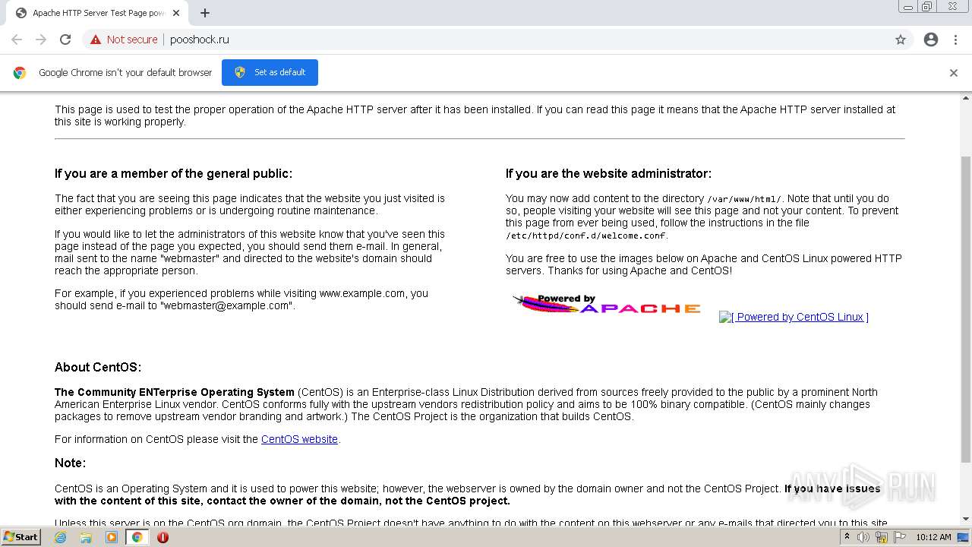Click the About CentOS heading
Image resolution: width=972 pixels, height=547 pixels.
[98, 367]
